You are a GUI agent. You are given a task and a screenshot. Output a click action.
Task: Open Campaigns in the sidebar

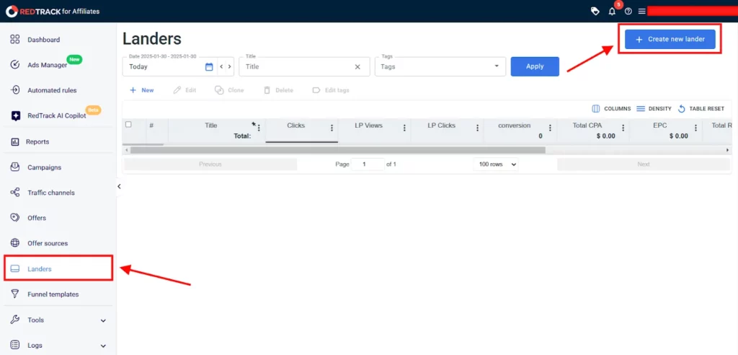[x=44, y=167]
